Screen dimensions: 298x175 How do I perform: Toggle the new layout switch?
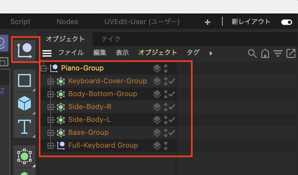[x=286, y=22]
